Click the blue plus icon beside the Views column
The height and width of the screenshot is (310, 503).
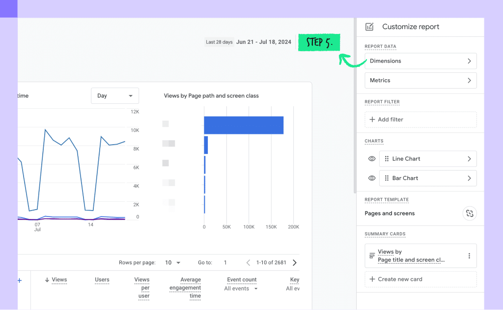click(20, 280)
